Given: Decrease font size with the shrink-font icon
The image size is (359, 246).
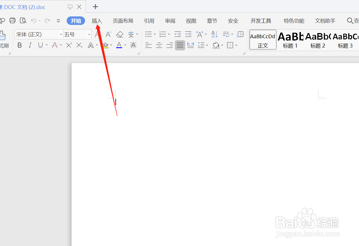Looking at the screenshot, I should 108,35.
